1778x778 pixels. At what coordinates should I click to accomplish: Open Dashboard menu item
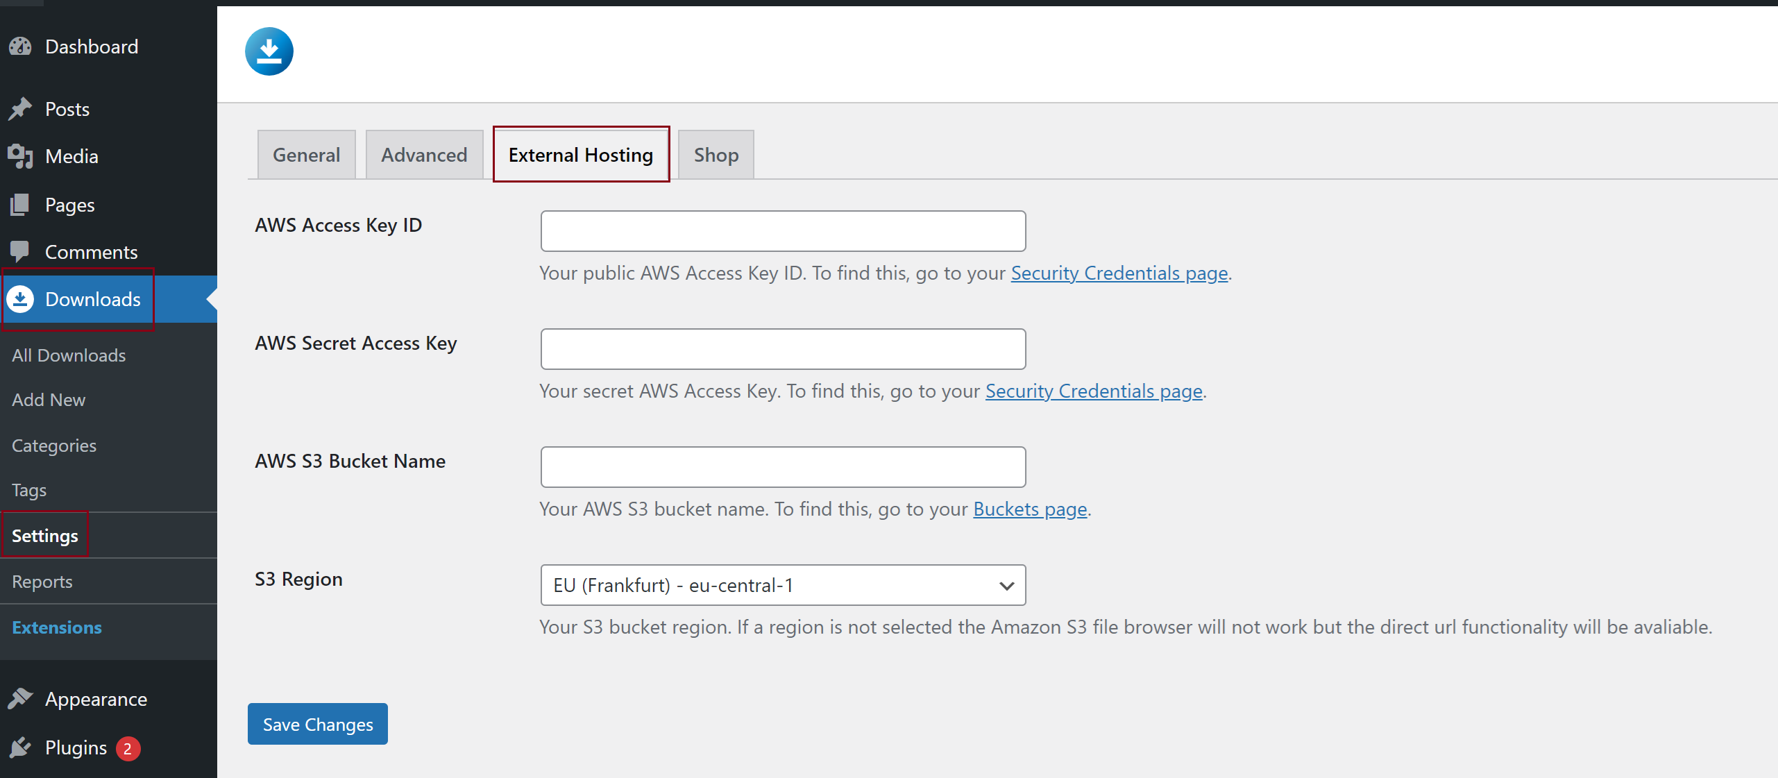click(x=92, y=46)
